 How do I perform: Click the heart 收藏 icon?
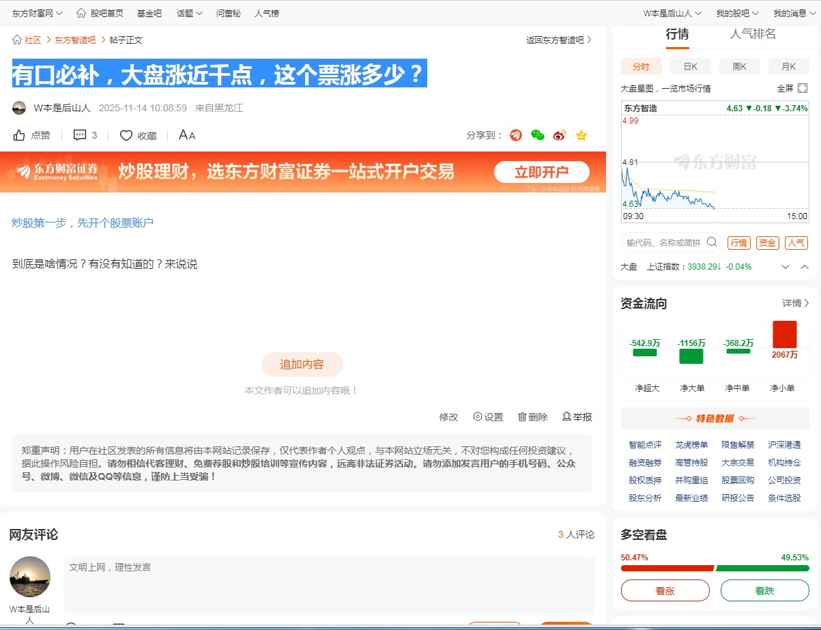pyautogui.click(x=126, y=135)
